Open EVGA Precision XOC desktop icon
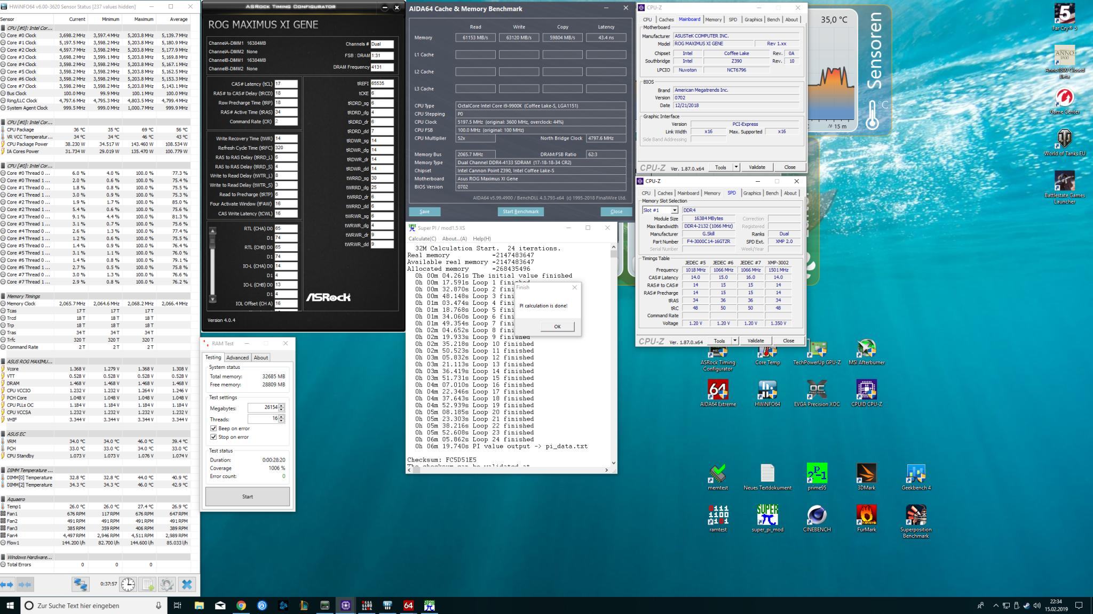Image resolution: width=1093 pixels, height=614 pixels. (817, 393)
